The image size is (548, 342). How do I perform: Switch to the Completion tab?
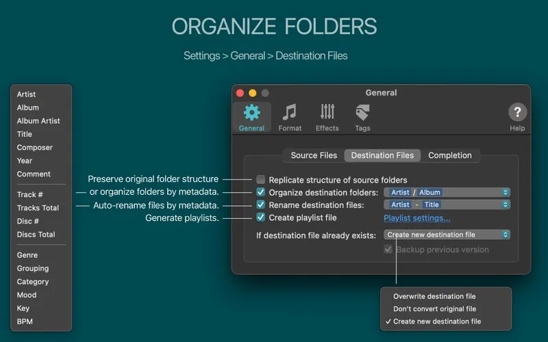coord(450,155)
